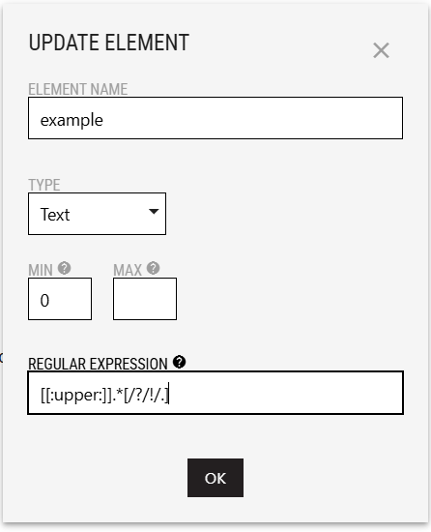This screenshot has width=431, height=532.
Task: Click the ELEMENT NAME field label
Action: click(78, 89)
